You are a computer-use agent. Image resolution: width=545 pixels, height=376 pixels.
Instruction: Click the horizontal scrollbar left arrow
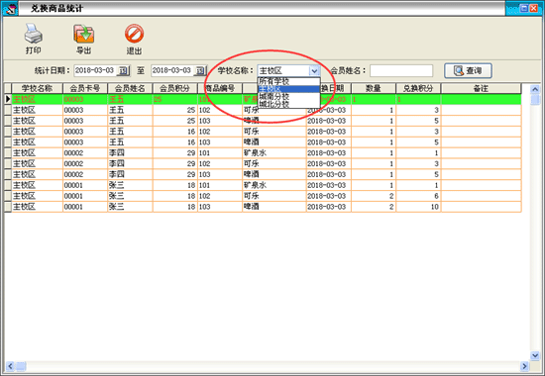(x=10, y=366)
